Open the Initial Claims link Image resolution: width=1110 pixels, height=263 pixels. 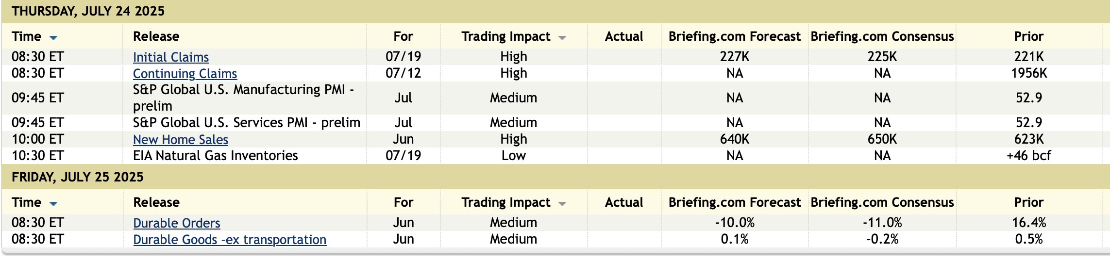[x=171, y=57]
